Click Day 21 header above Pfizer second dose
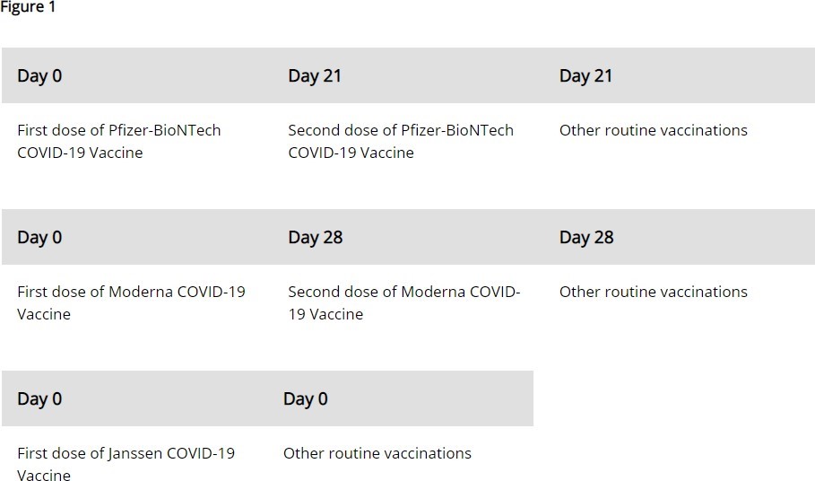815x481 pixels. (x=315, y=75)
